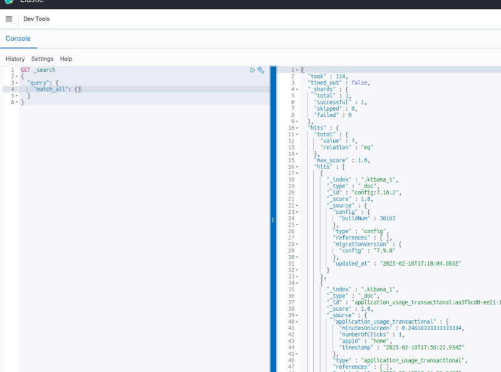Viewport: 501px width, 372px height.
Task: Switch to the Console tab
Action: [18, 39]
